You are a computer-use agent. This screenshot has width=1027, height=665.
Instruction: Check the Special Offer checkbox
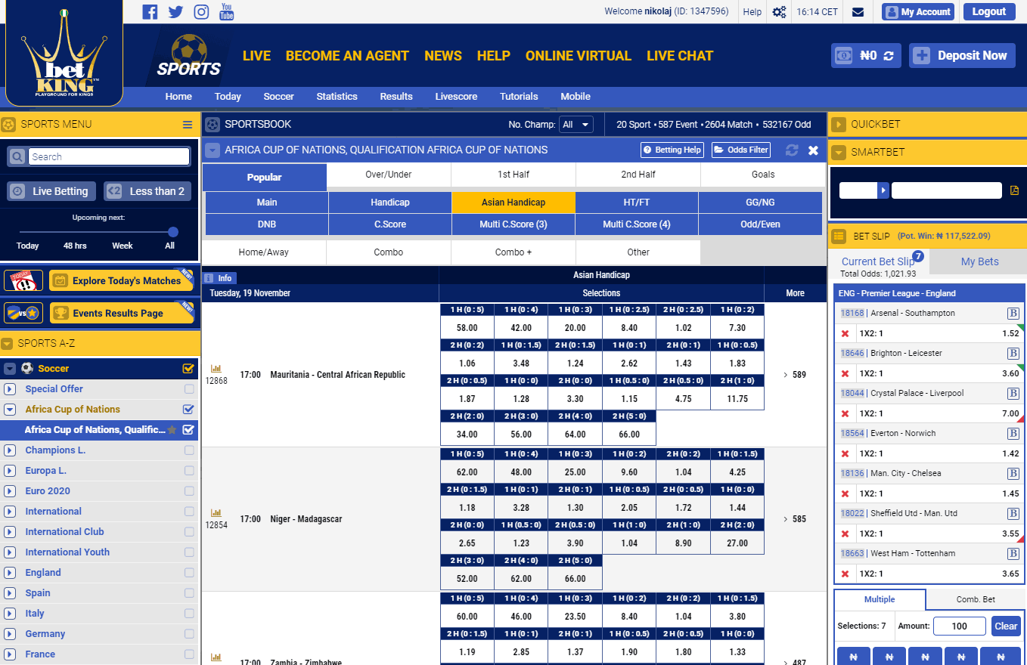click(x=189, y=388)
